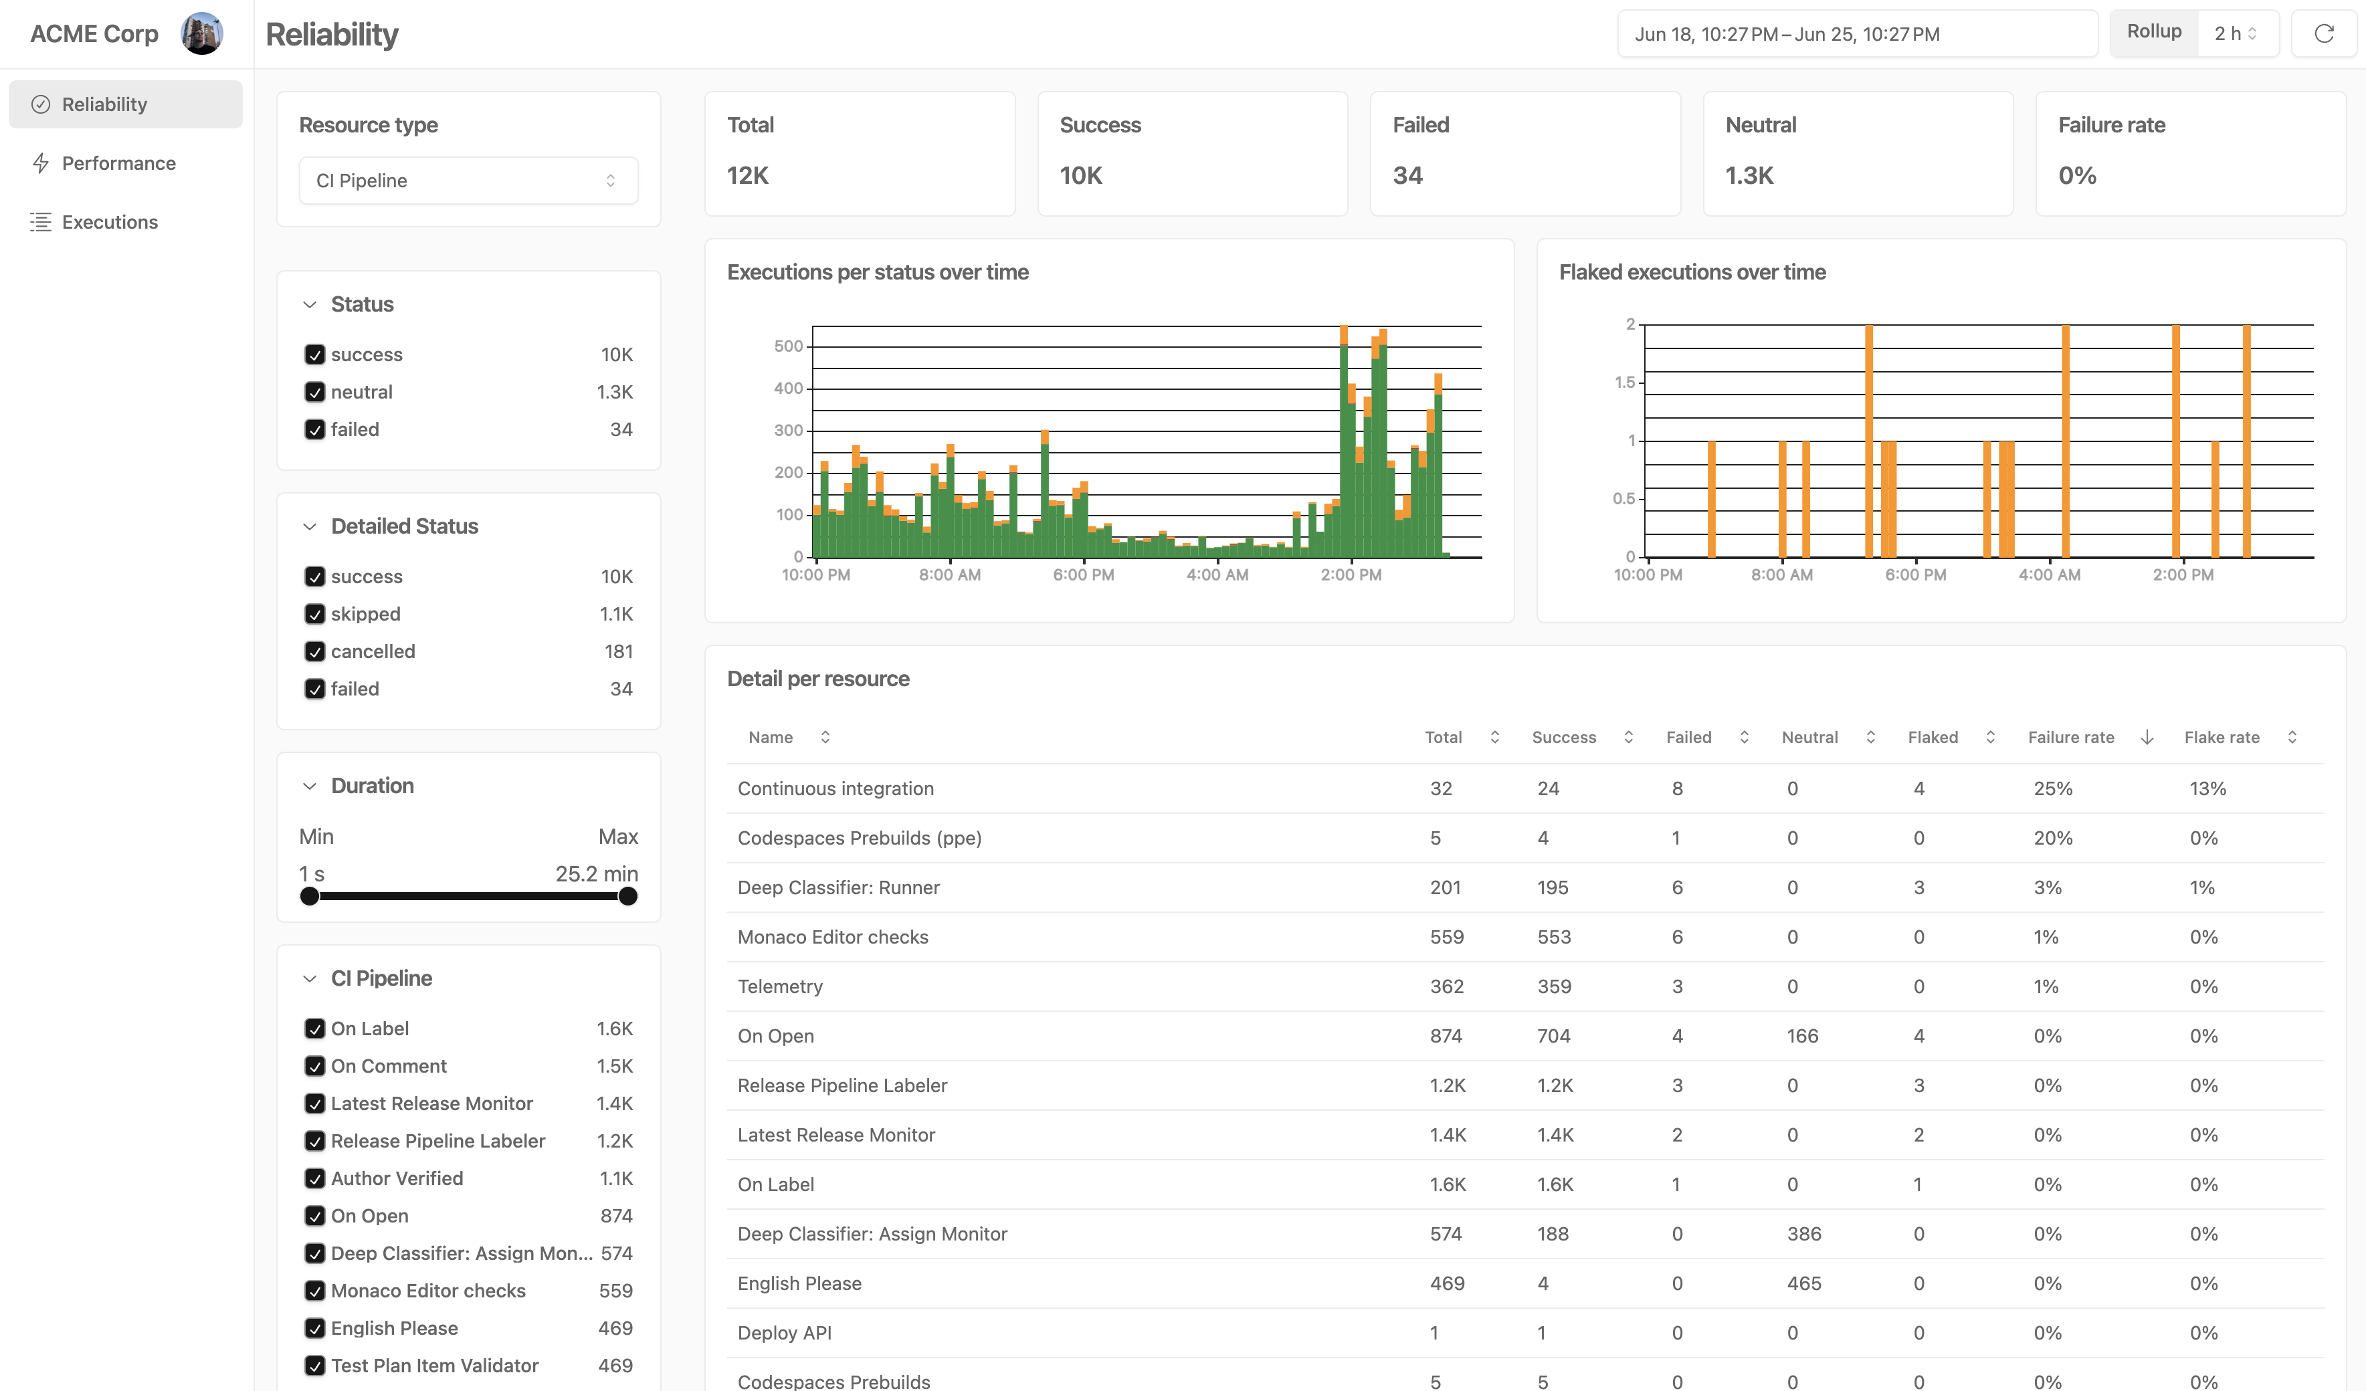
Task: Click the Executions list icon in sidebar
Action: [x=40, y=223]
